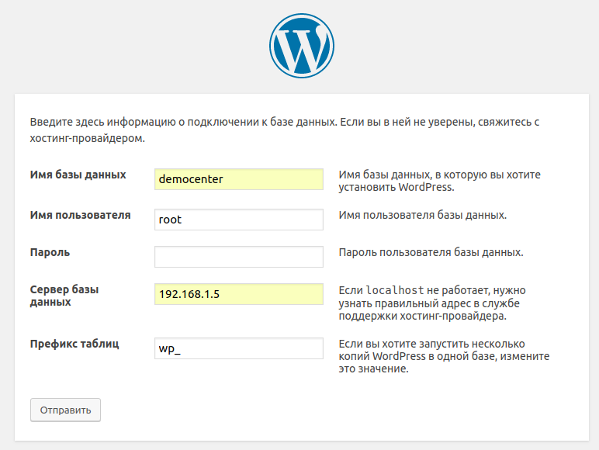
Task: Click the hint about running several WordPress copies
Action: coord(444,356)
